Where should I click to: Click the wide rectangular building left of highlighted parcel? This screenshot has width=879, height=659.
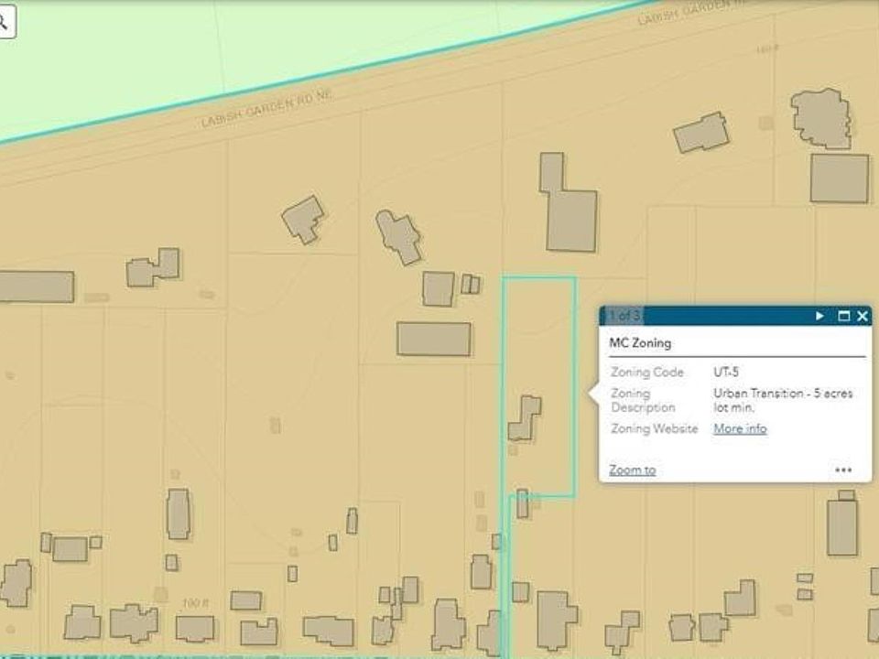pyautogui.click(x=433, y=339)
